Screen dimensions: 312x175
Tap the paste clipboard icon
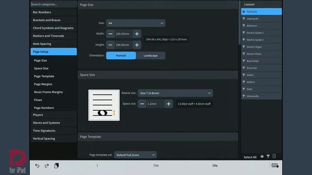click(x=57, y=165)
